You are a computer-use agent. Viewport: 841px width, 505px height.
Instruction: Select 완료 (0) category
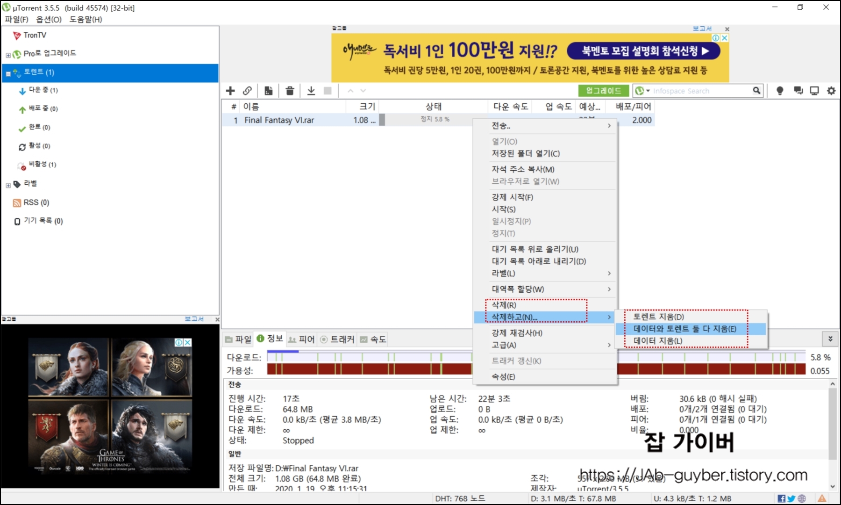39,127
